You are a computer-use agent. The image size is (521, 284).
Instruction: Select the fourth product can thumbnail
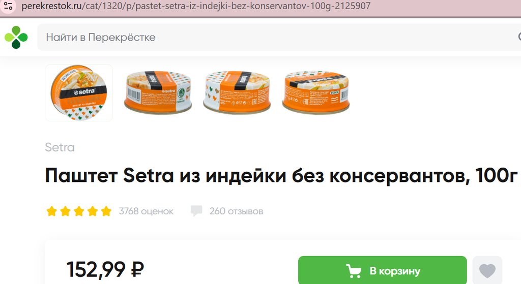pos(315,92)
